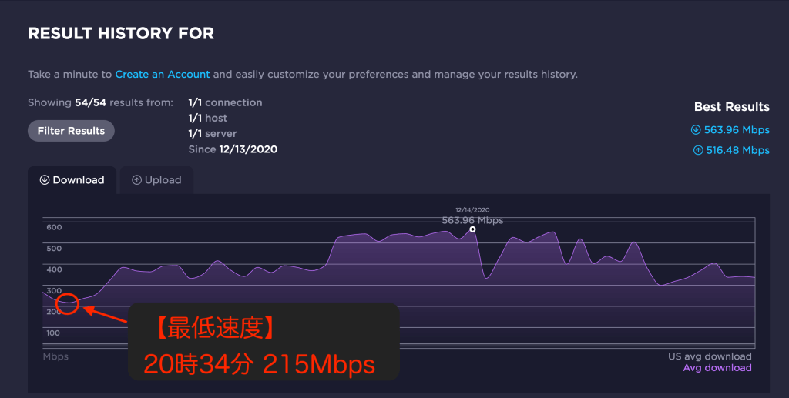Click the upload arrow icon in Upload tab
This screenshot has height=398, width=789.
(136, 180)
